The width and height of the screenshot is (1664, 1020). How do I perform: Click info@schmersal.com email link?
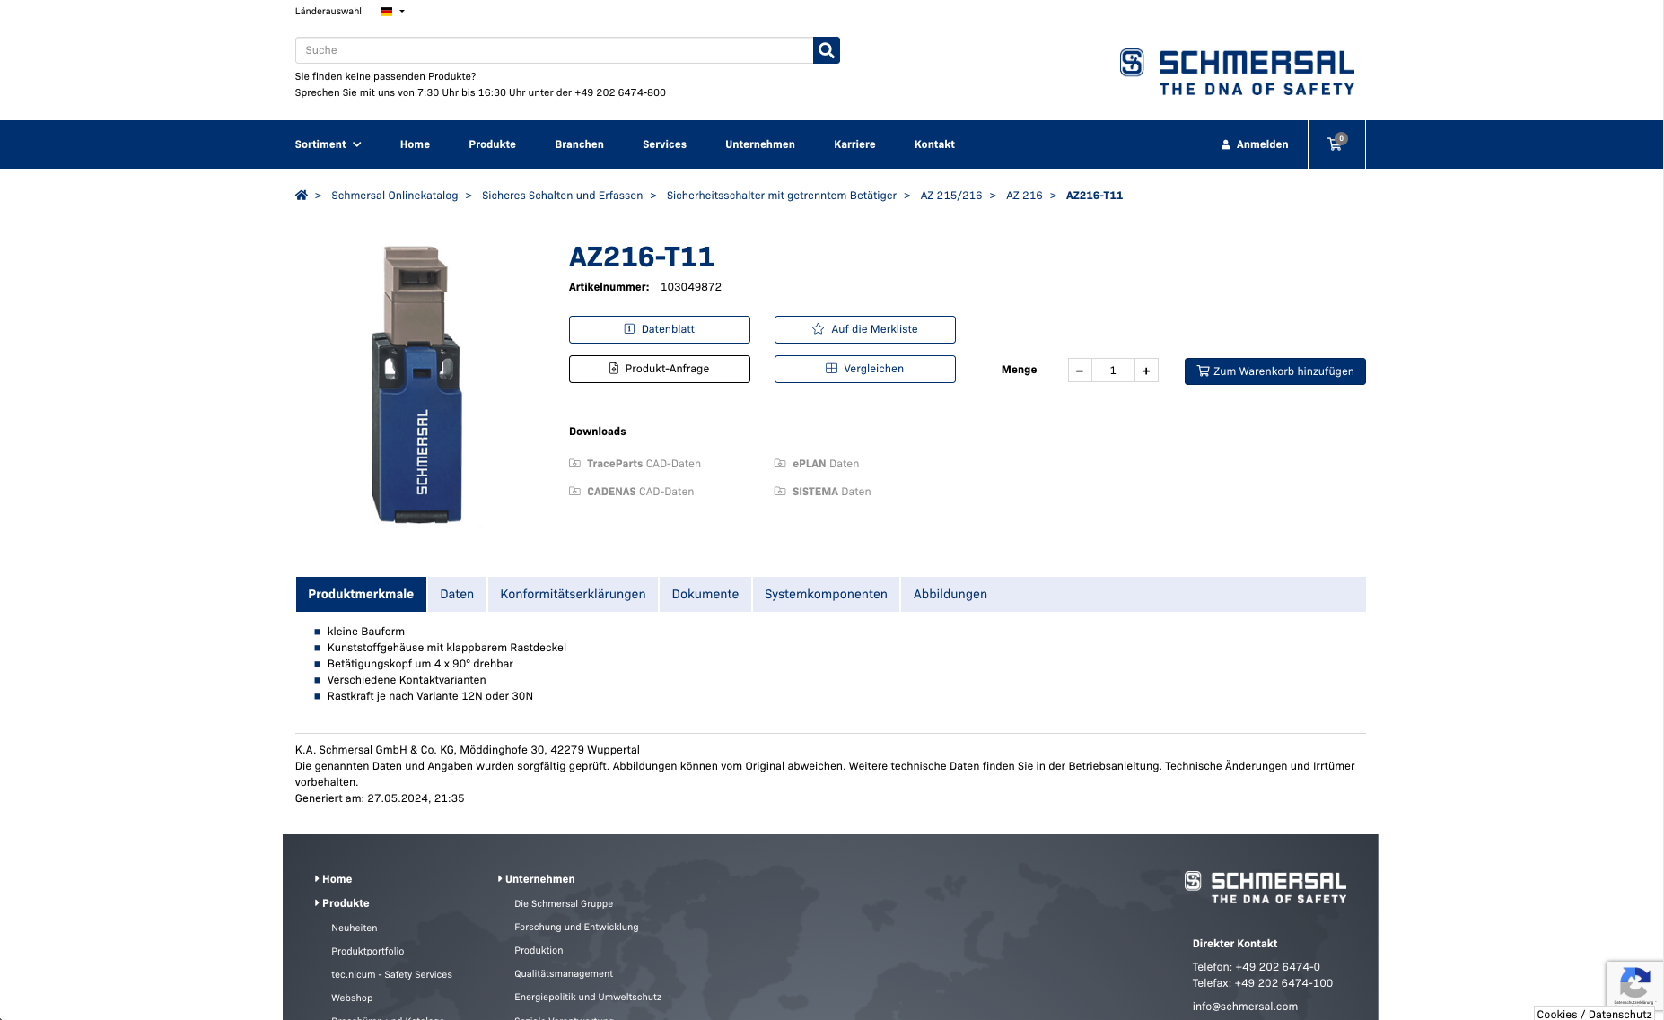(x=1245, y=1007)
